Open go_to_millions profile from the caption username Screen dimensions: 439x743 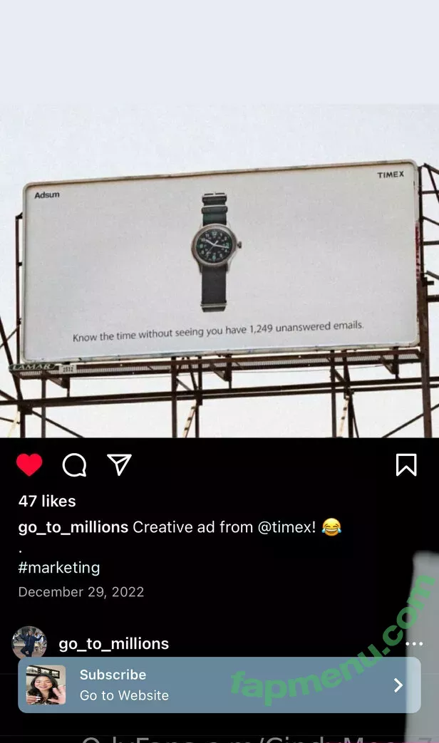tap(73, 527)
